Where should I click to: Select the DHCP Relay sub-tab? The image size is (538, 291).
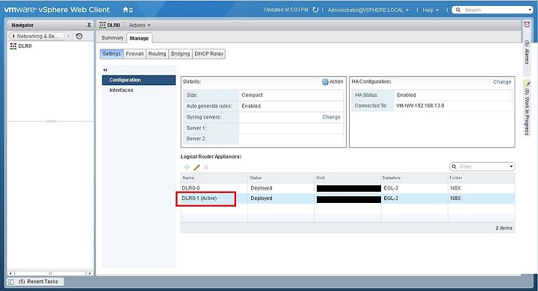(208, 54)
